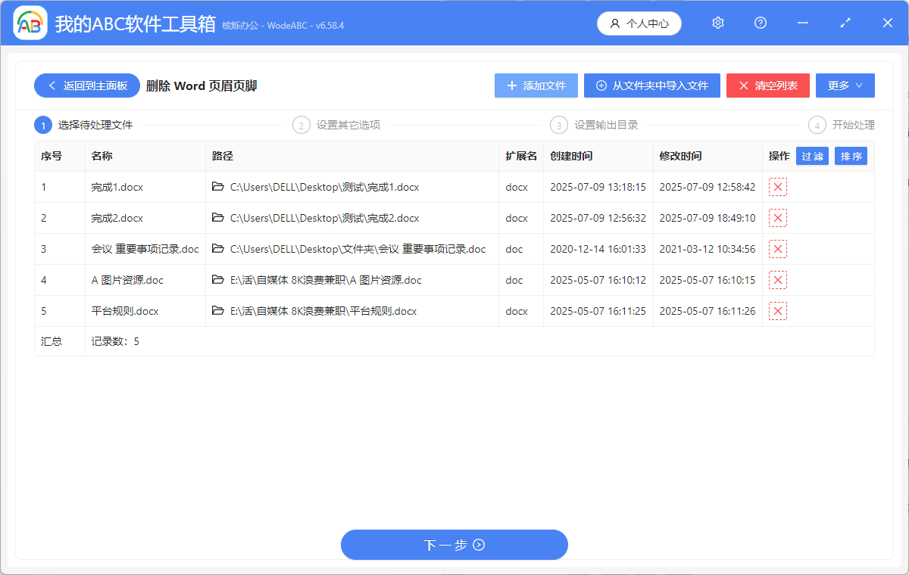Viewport: 909px width, 575px height.
Task: Open the 过滤 filter control in the table header
Action: 811,155
